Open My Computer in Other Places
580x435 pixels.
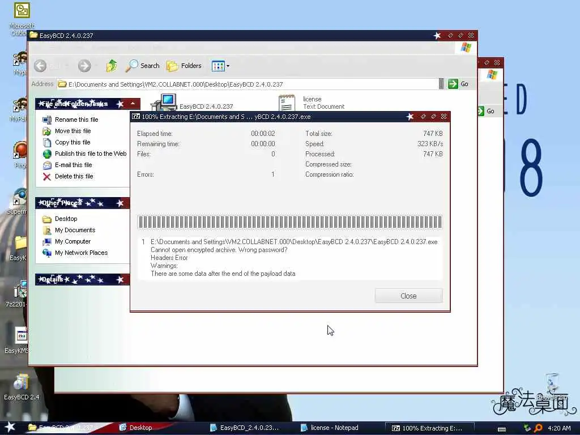(72, 241)
